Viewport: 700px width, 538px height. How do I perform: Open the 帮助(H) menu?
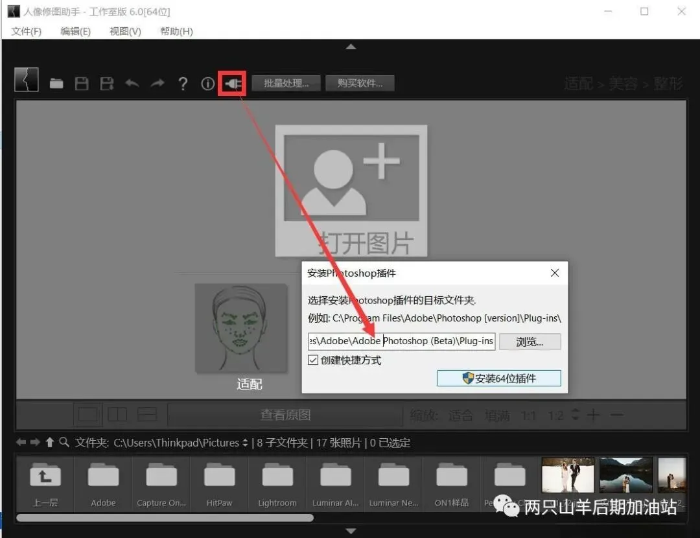176,31
